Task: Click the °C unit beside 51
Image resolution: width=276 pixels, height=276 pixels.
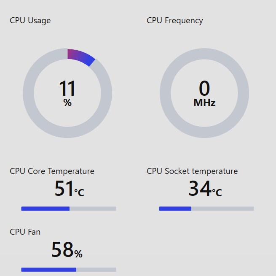Action: point(79,192)
